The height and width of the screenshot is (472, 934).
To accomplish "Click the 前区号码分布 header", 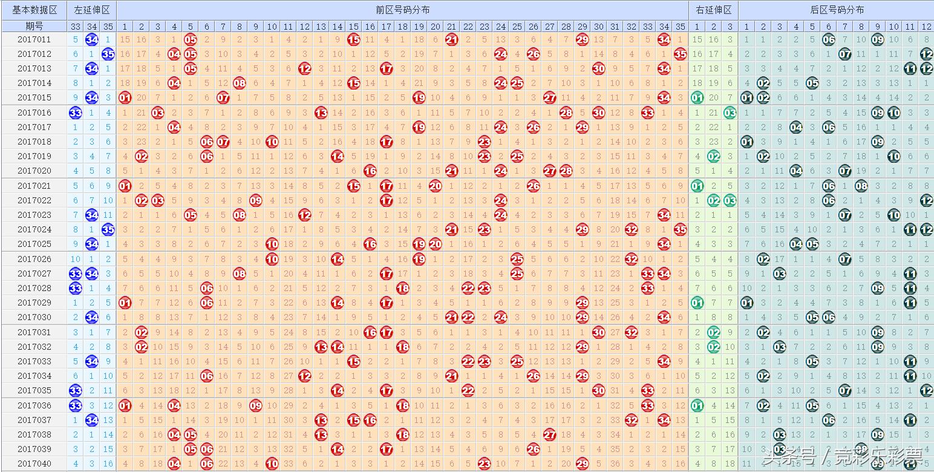I will (x=402, y=10).
